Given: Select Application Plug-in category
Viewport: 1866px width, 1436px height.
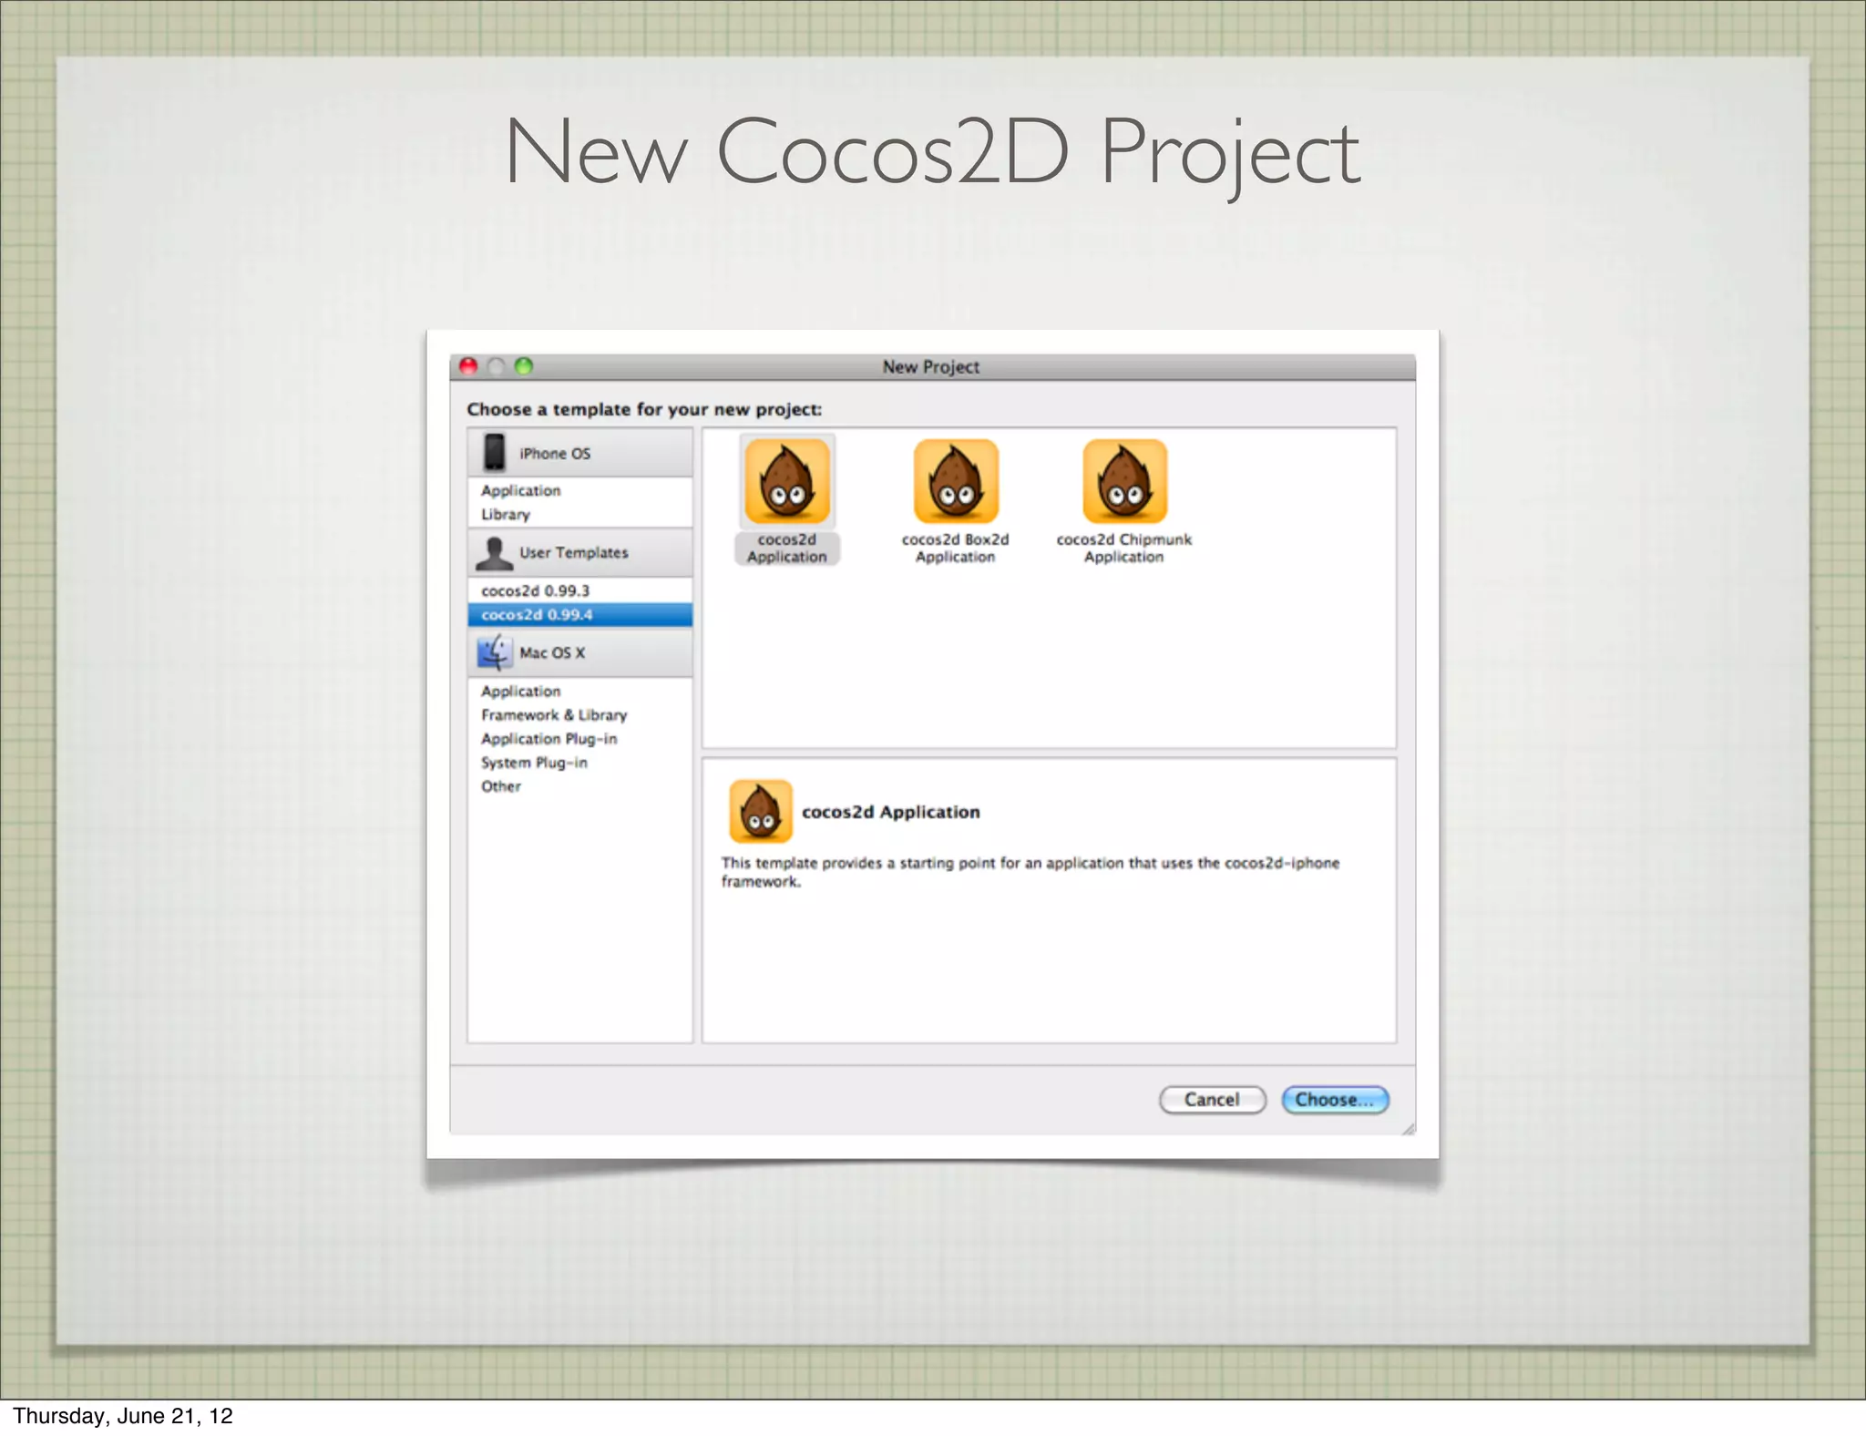Looking at the screenshot, I should pyautogui.click(x=579, y=738).
